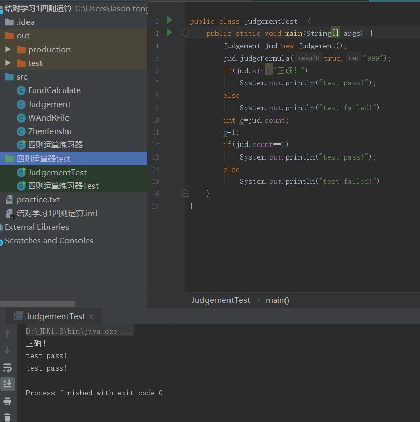420x422 pixels.
Task: Open the Zhenfenshu class
Action: pos(49,131)
